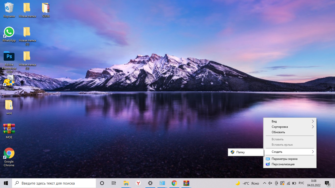This screenshot has height=188, width=335.
Task: Open the WhatsApp desktop shortcut
Action: 9,32
